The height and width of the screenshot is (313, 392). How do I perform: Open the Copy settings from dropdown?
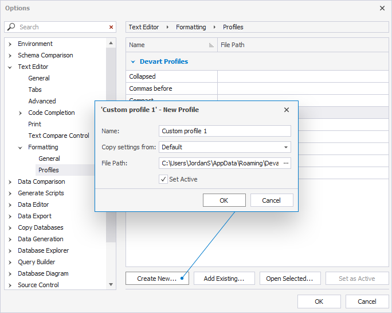[x=286, y=147]
